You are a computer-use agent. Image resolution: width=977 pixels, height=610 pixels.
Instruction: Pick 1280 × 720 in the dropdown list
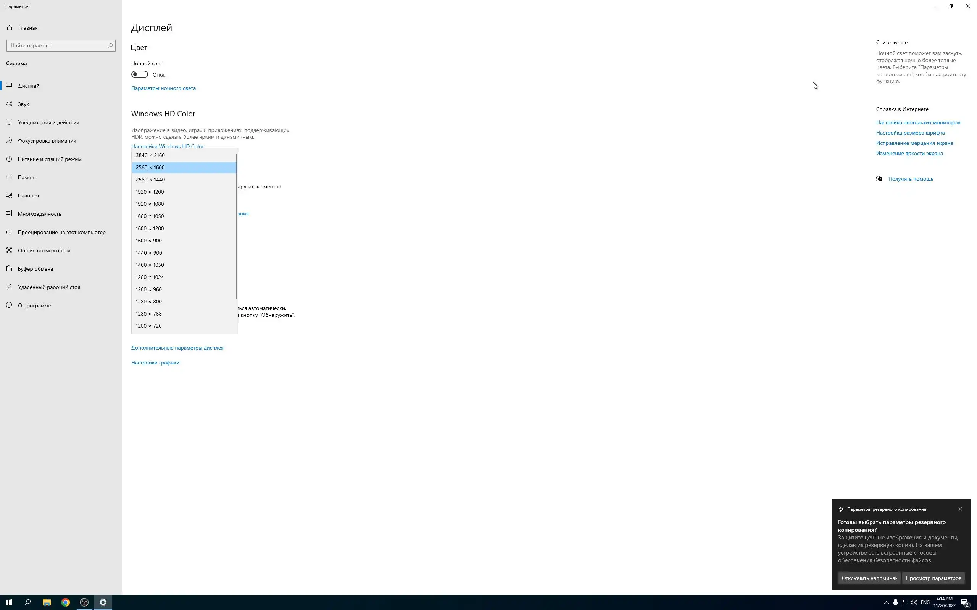148,326
